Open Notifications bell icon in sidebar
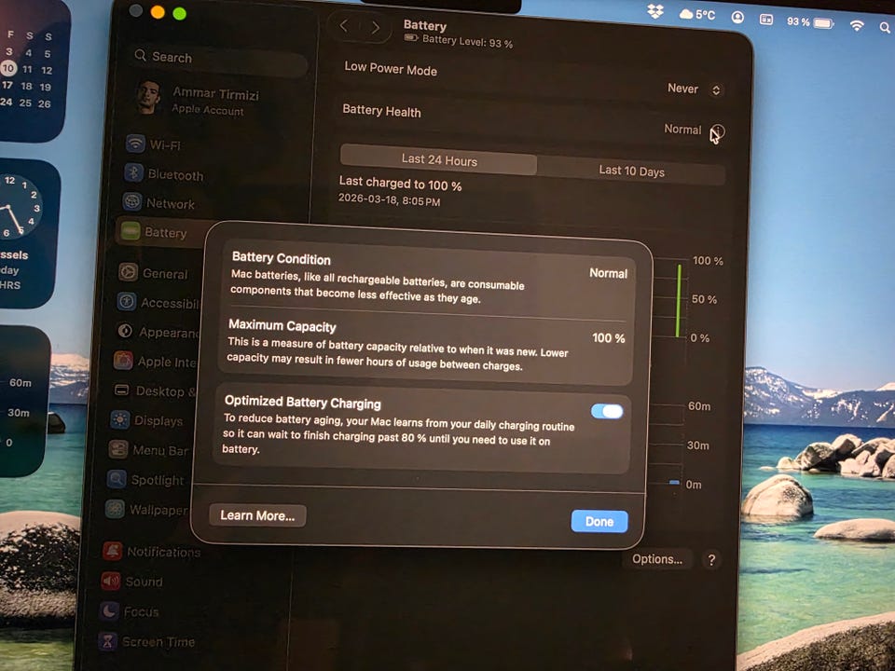895x671 pixels. 112,551
